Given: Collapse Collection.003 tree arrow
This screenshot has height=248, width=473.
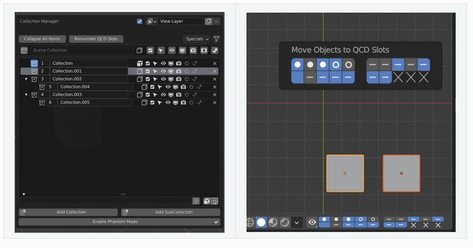Looking at the screenshot, I should [26, 95].
